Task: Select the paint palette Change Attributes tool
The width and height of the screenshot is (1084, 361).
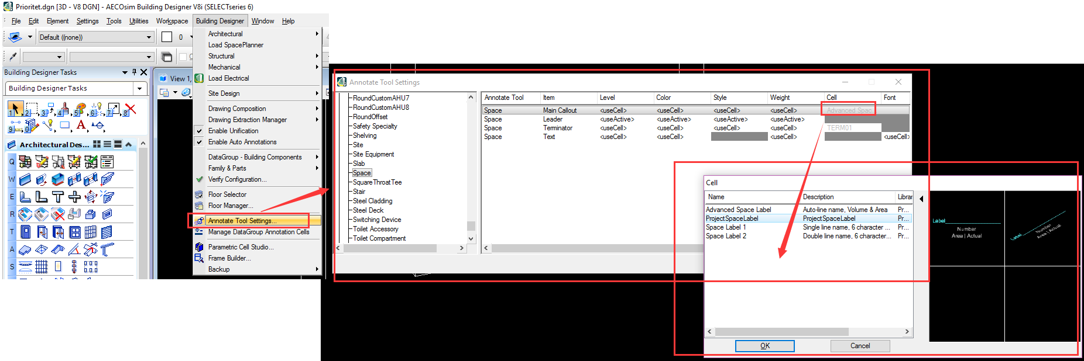Action: [81, 109]
